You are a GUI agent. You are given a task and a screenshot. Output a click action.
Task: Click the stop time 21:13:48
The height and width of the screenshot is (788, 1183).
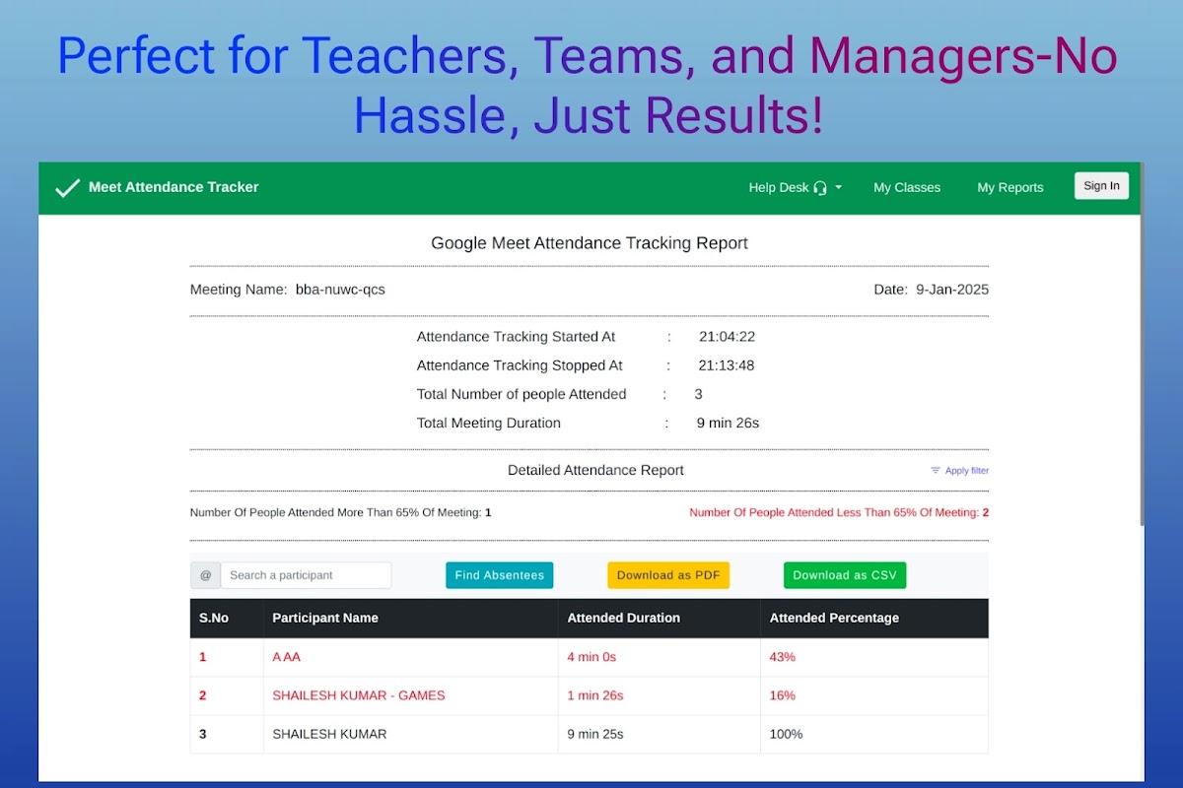click(727, 365)
